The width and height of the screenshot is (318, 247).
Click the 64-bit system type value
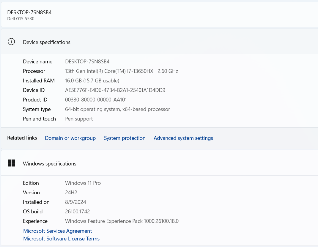(117, 109)
